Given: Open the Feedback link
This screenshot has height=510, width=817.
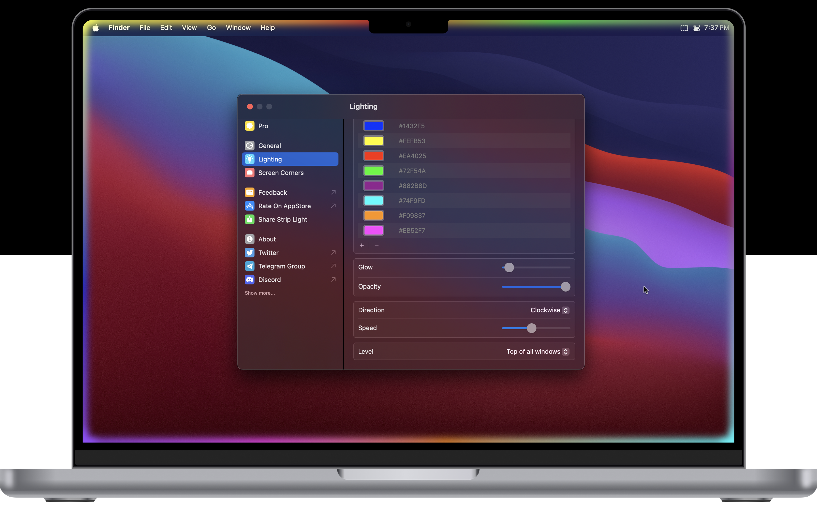Looking at the screenshot, I should point(290,192).
